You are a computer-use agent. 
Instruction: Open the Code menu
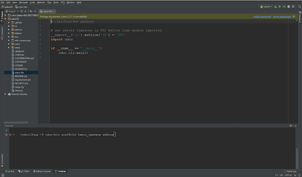tap(32, 2)
